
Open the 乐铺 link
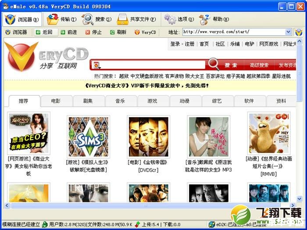[235, 44]
